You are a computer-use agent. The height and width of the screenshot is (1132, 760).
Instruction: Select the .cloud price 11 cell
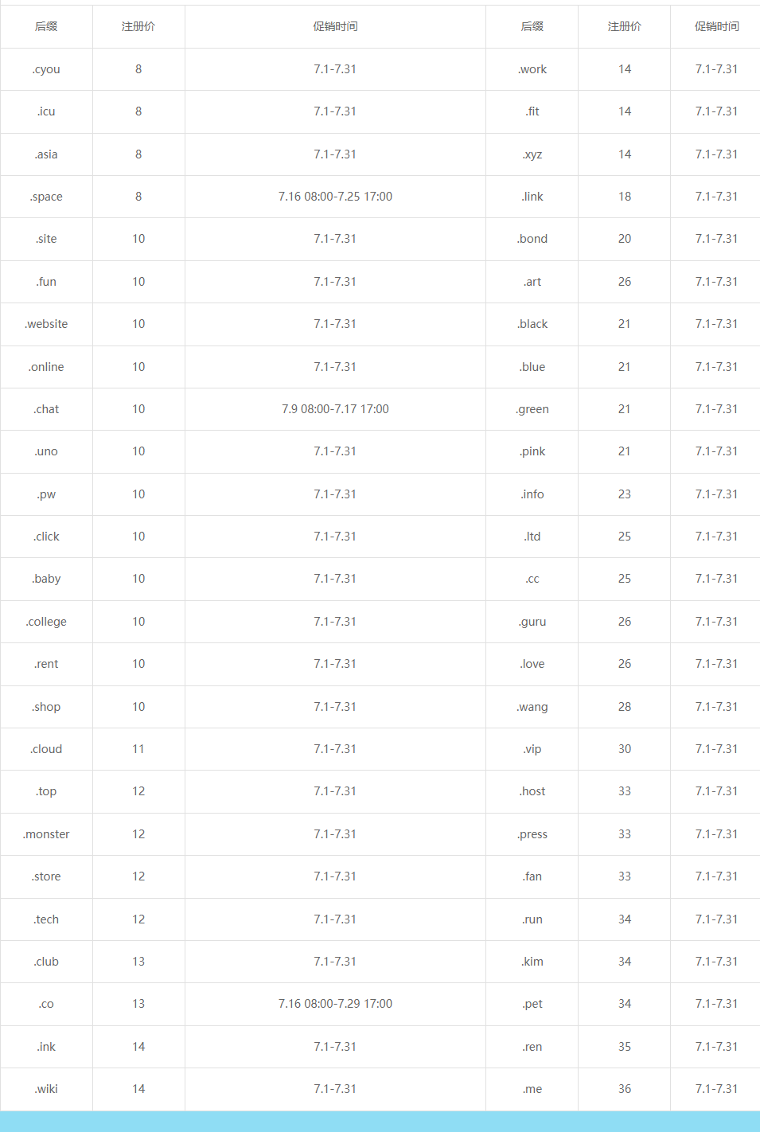coord(138,749)
